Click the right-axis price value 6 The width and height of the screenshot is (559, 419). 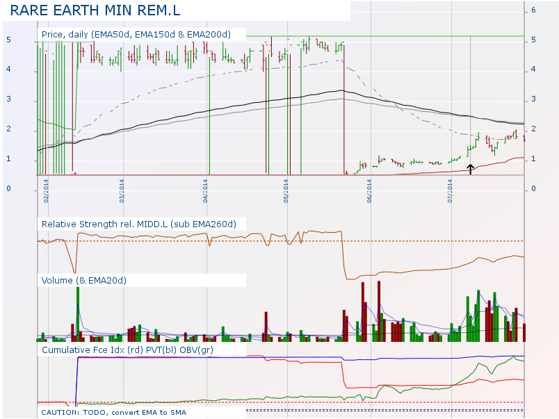point(533,10)
